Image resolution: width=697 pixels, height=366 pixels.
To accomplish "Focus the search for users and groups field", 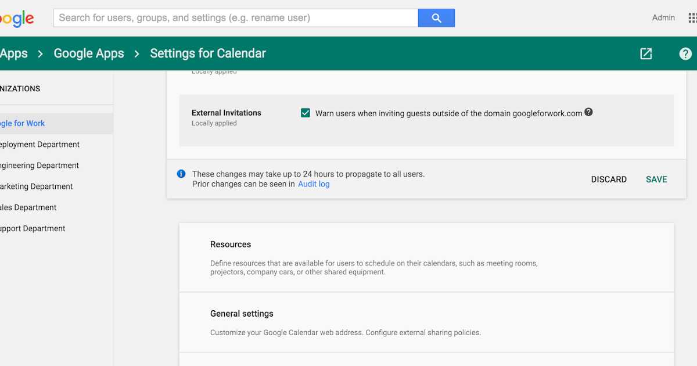I will pos(235,18).
